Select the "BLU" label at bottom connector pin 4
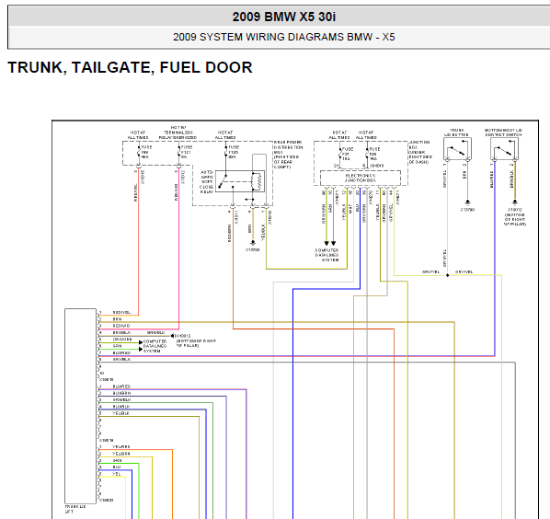This screenshot has height=519, width=550. tap(117, 467)
